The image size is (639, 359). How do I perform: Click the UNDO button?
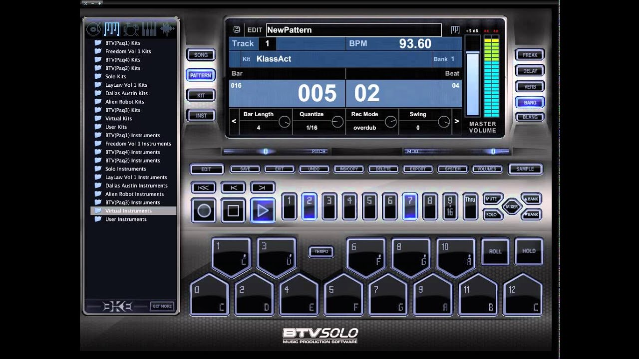[314, 169]
